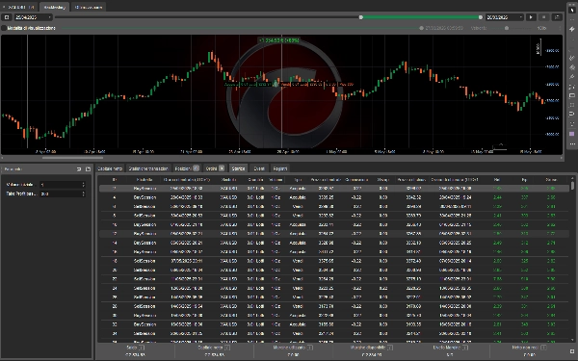Click the chart horizontal scrollbar thumb

tap(72, 158)
